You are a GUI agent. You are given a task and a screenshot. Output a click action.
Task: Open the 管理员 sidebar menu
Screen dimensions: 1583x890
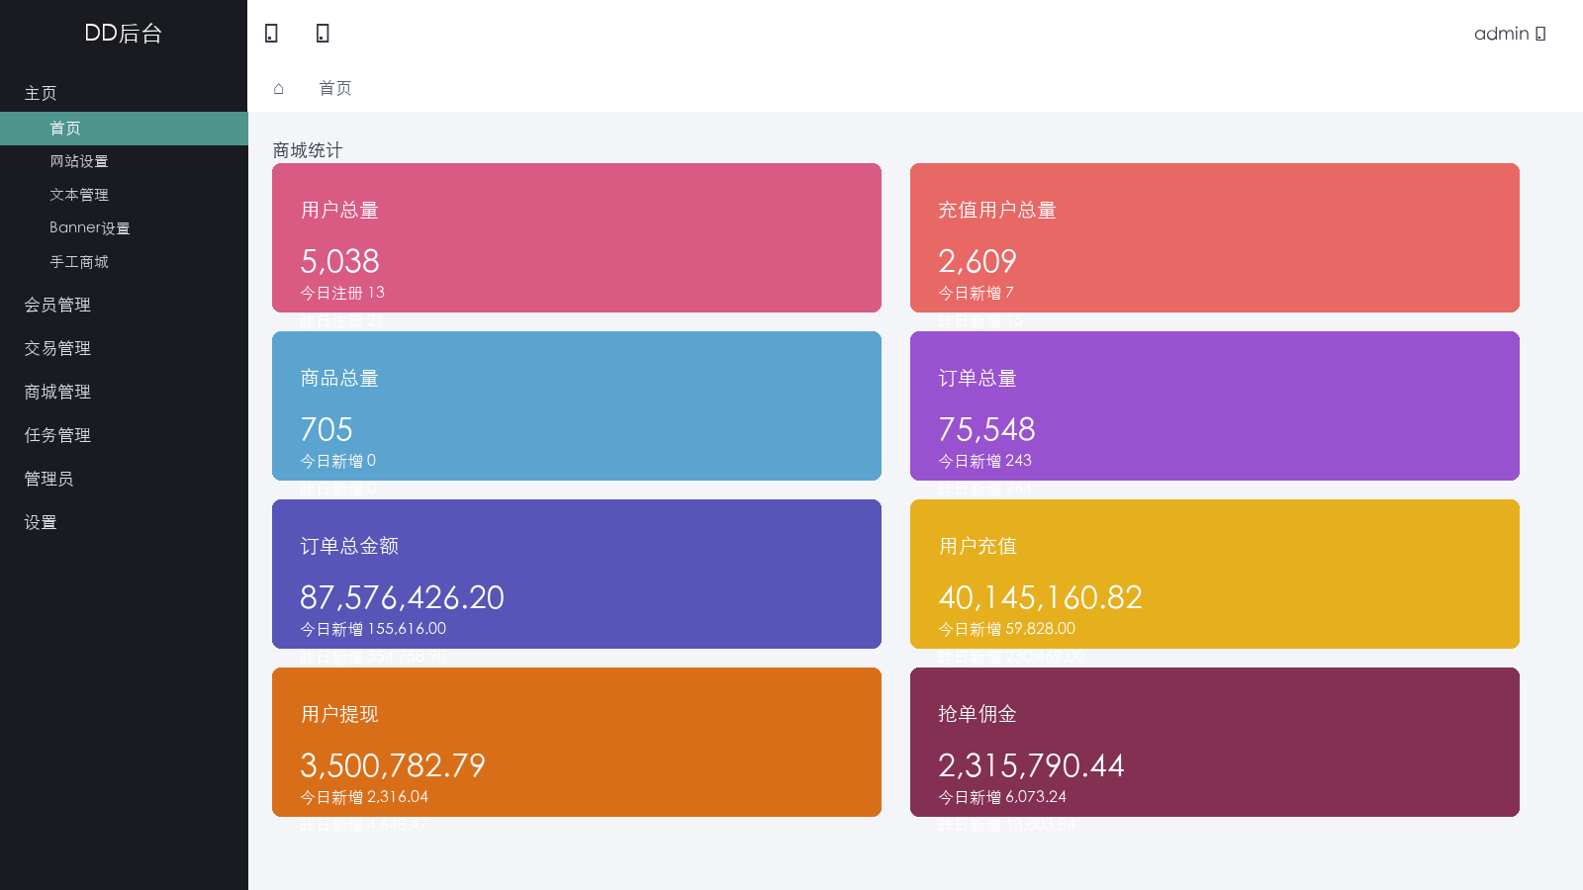(124, 479)
